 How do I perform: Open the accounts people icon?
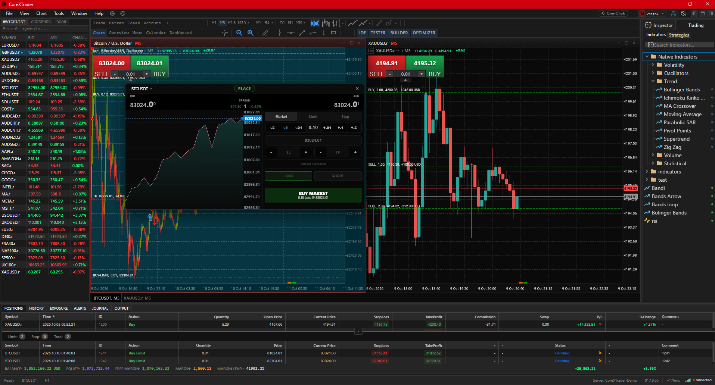pyautogui.click(x=674, y=13)
